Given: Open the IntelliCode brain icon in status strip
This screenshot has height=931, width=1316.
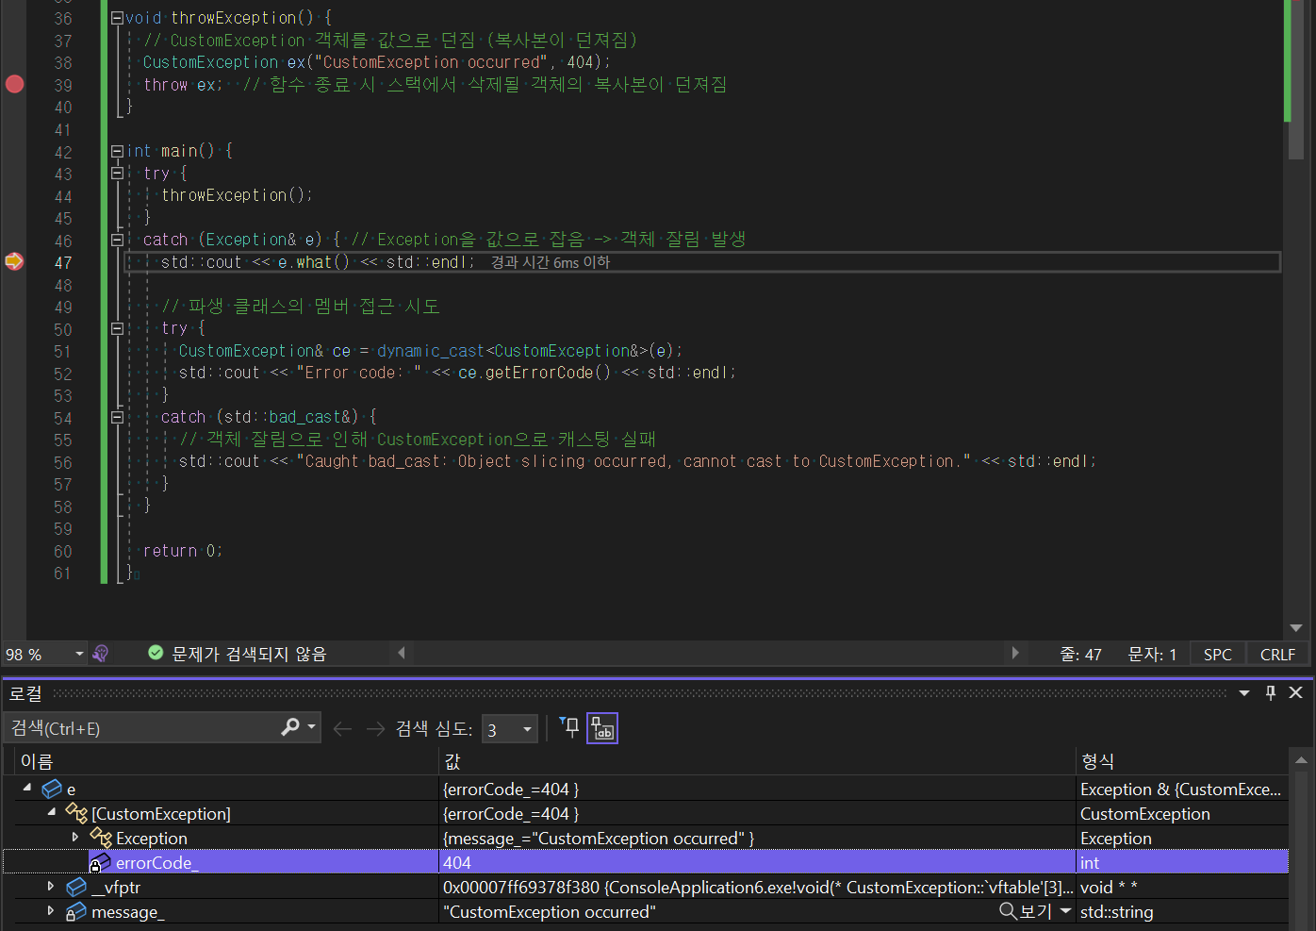Looking at the screenshot, I should [101, 653].
